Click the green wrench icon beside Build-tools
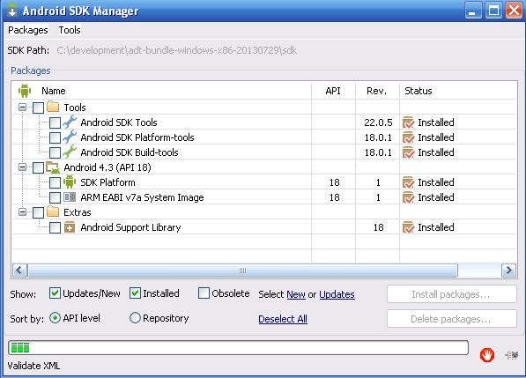The height and width of the screenshot is (378, 526). click(70, 152)
